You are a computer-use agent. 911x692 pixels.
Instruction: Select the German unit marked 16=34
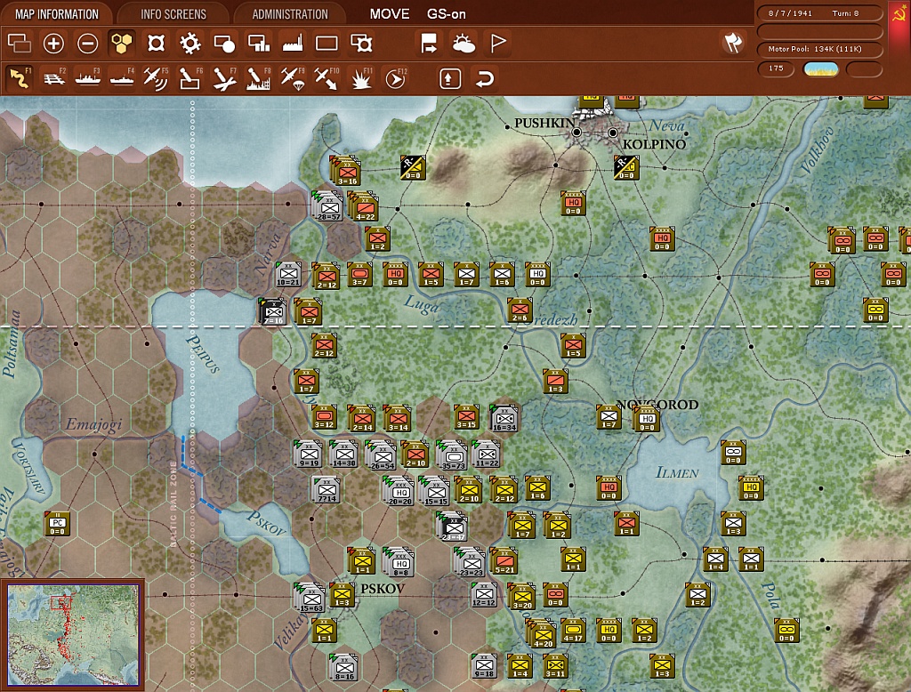504,418
